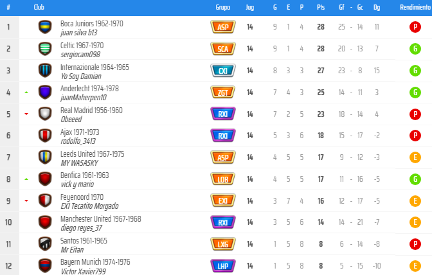Click the red P result circle for Boca Juniors

pos(415,27)
